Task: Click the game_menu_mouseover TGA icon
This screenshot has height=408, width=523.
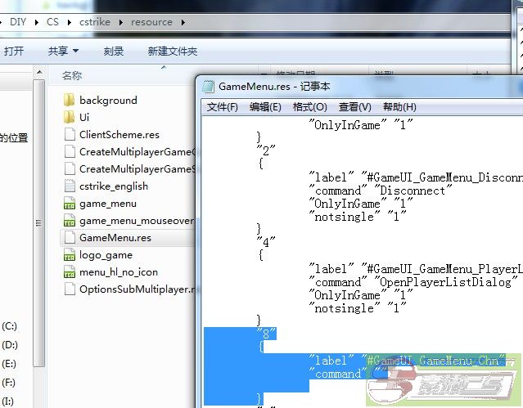Action: (69, 221)
